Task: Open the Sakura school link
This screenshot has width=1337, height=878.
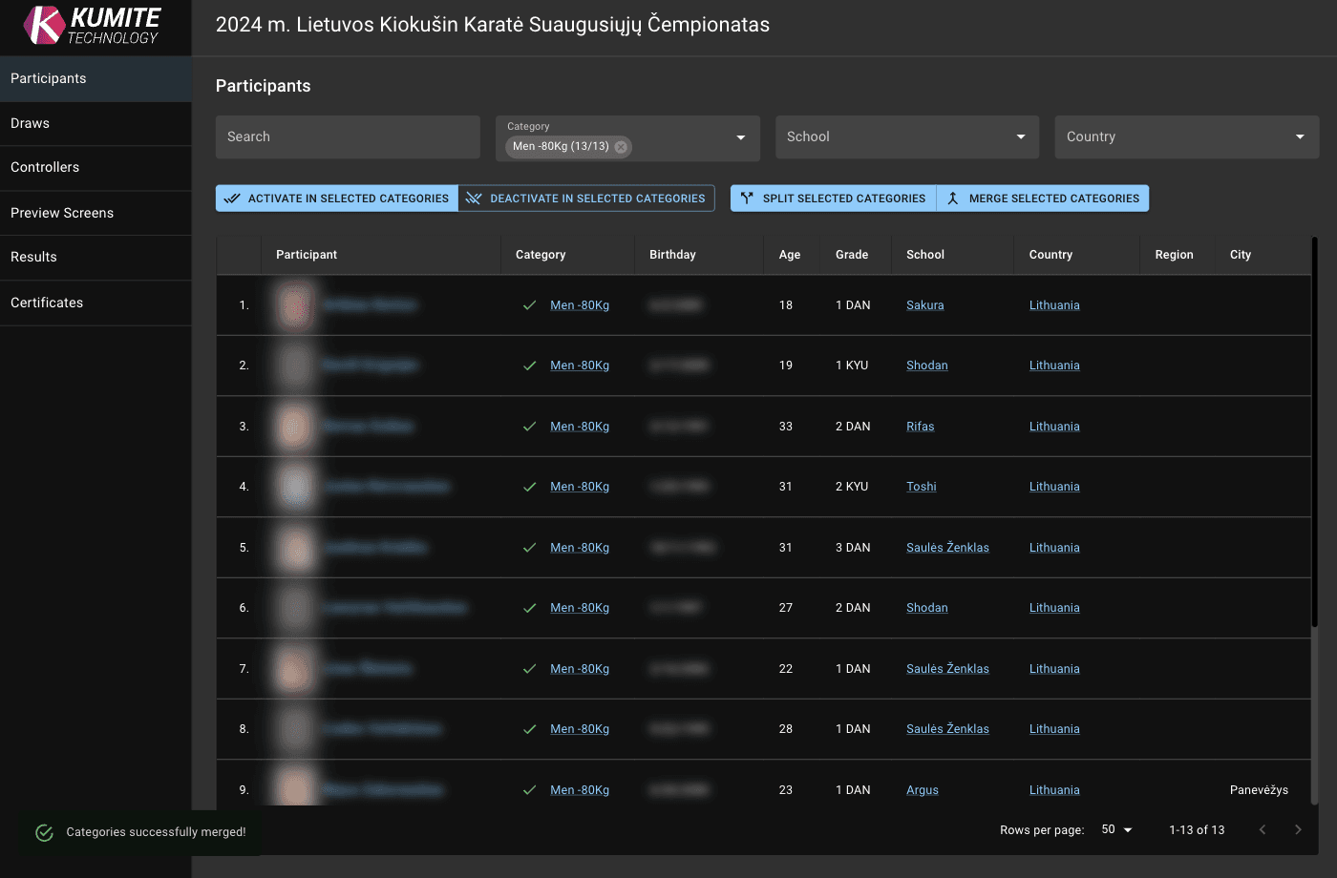Action: point(924,305)
